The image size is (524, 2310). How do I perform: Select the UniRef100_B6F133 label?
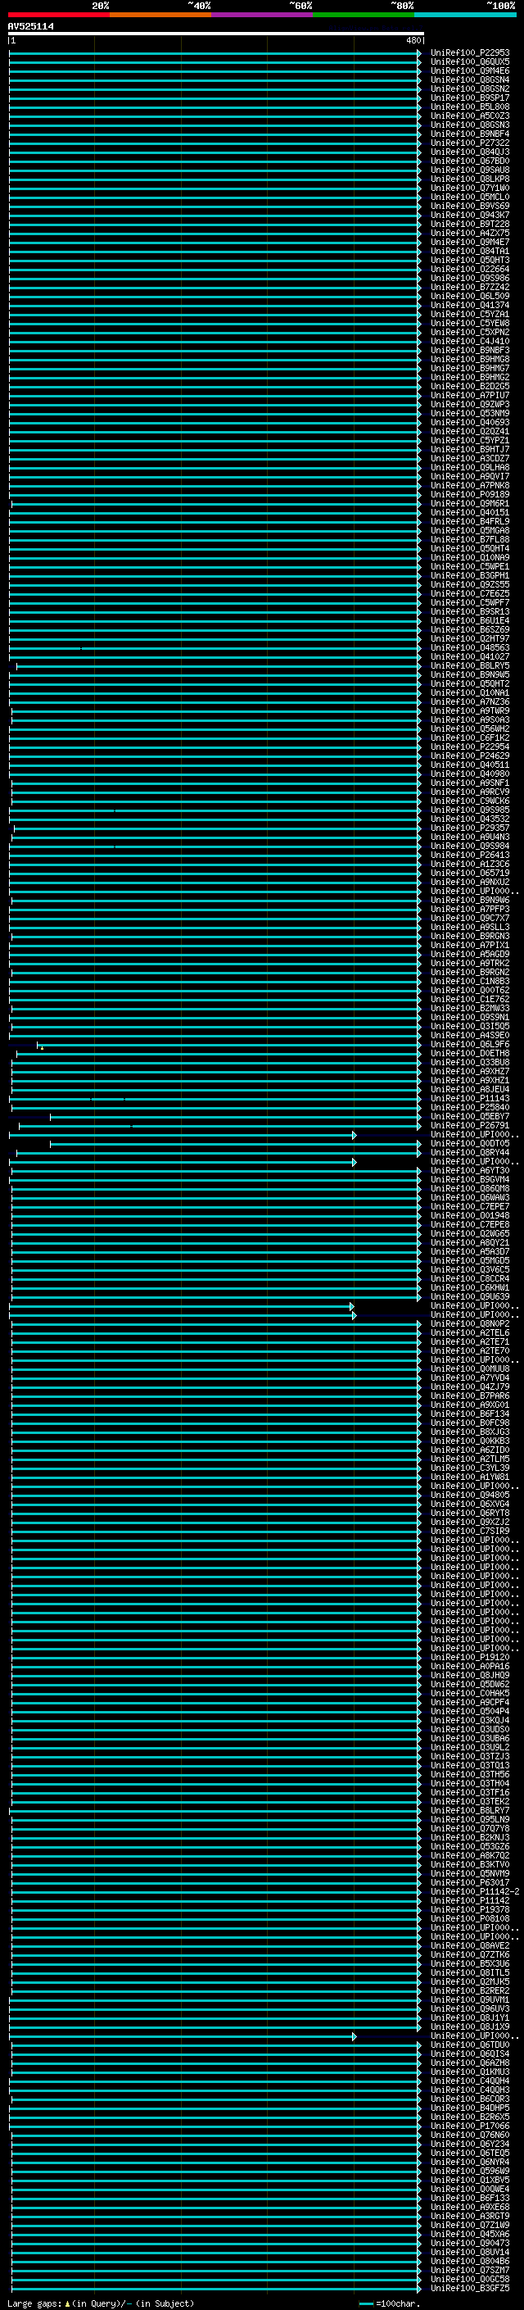469,2198
